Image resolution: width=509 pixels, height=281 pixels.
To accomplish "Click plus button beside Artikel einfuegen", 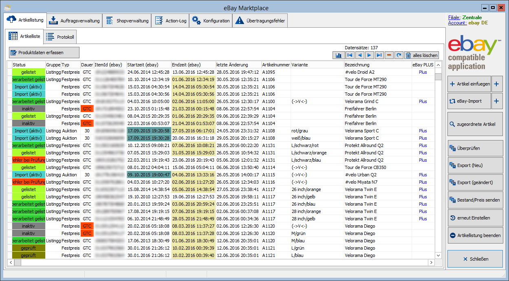I will click(x=497, y=84).
